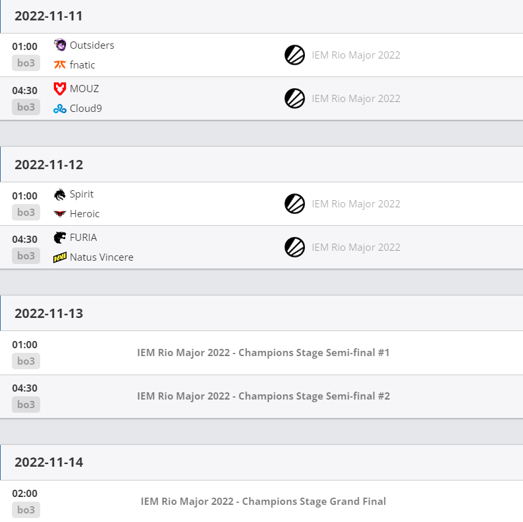Click ESL logo for Outsiders vs fnatic match
Viewport: 523px width, 522px height.
point(294,55)
